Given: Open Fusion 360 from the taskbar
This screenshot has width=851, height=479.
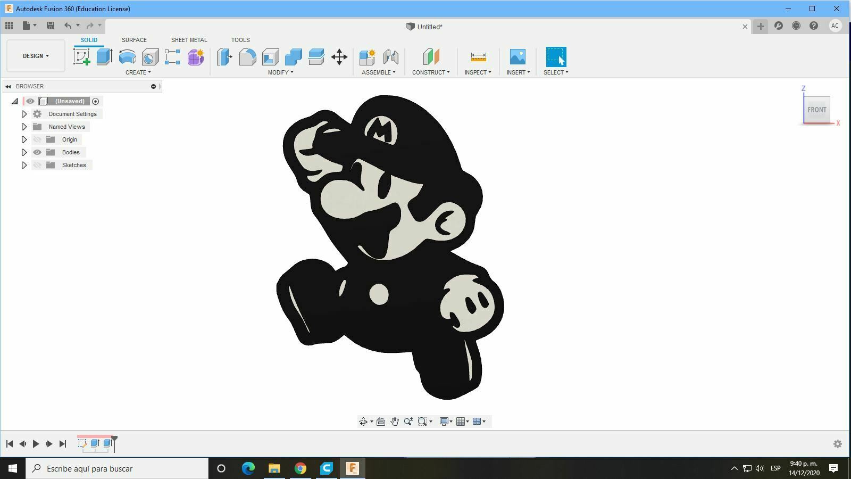Looking at the screenshot, I should click(x=353, y=468).
